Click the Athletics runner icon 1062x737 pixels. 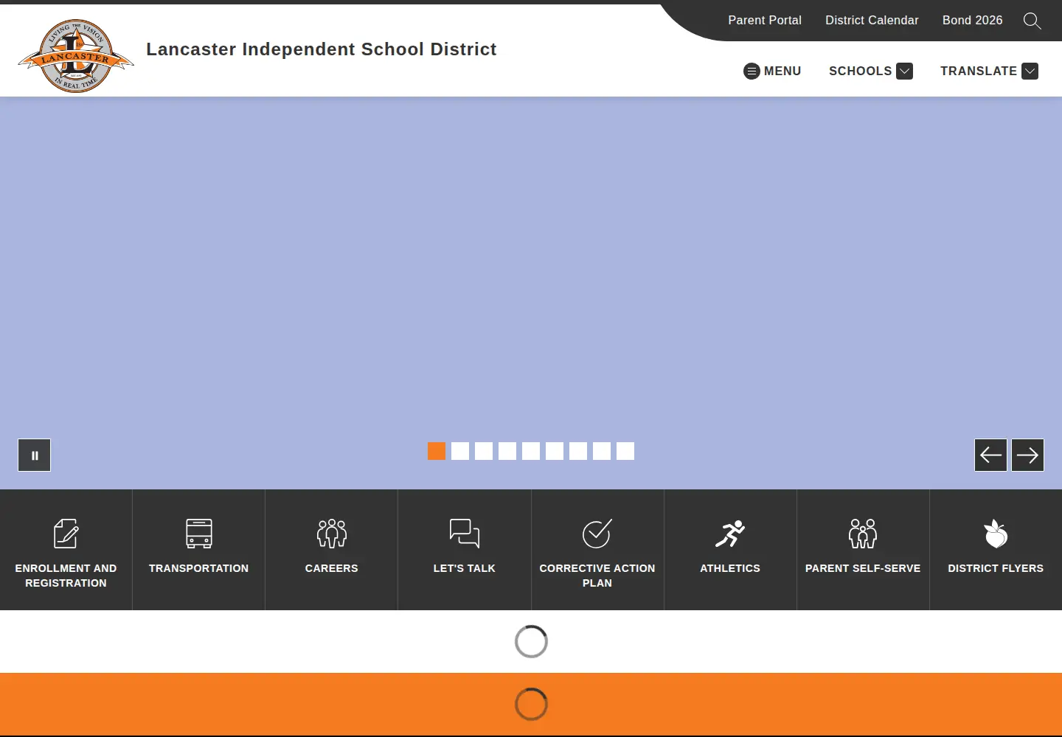point(730,534)
